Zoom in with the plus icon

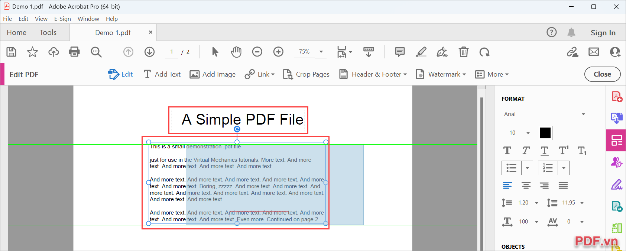[x=278, y=52]
